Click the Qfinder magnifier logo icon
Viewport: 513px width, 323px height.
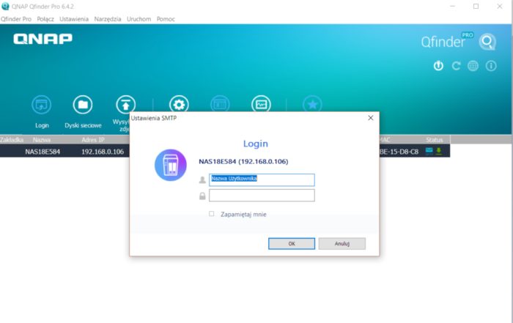coord(487,42)
